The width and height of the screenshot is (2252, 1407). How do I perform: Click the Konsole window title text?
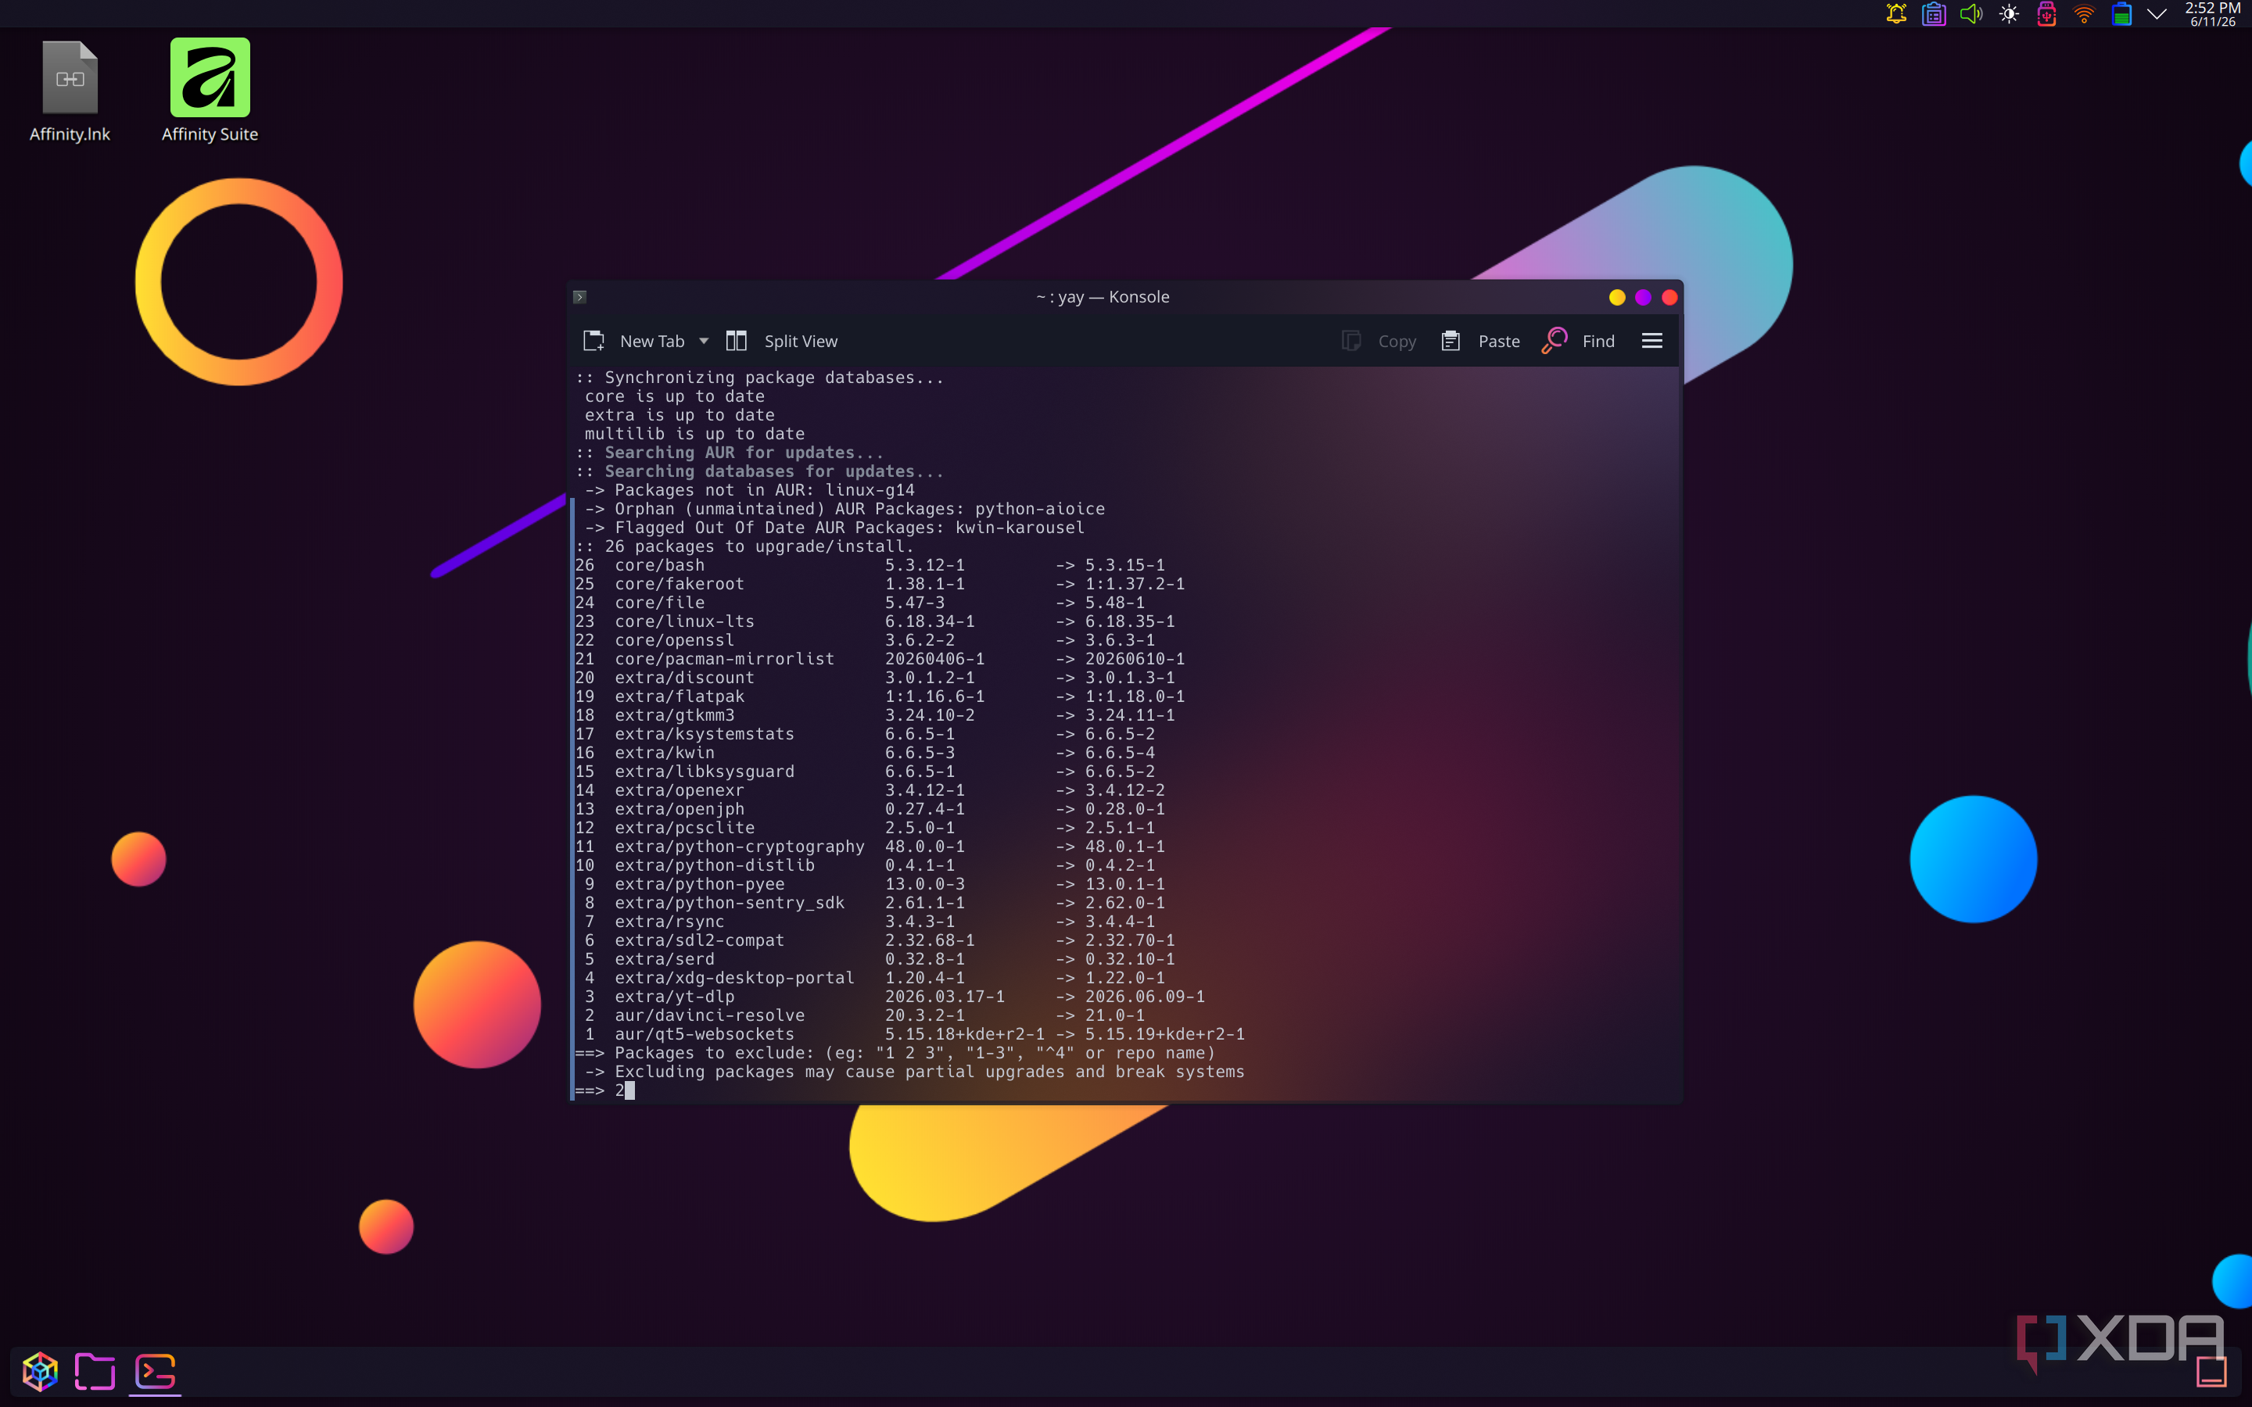coord(1103,297)
